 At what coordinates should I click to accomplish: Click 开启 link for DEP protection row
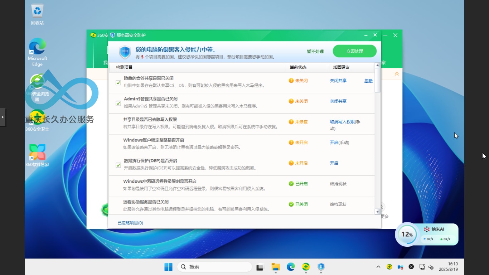(x=334, y=163)
